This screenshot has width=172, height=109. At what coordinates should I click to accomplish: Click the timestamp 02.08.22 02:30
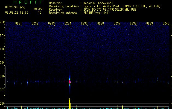tap(17, 13)
